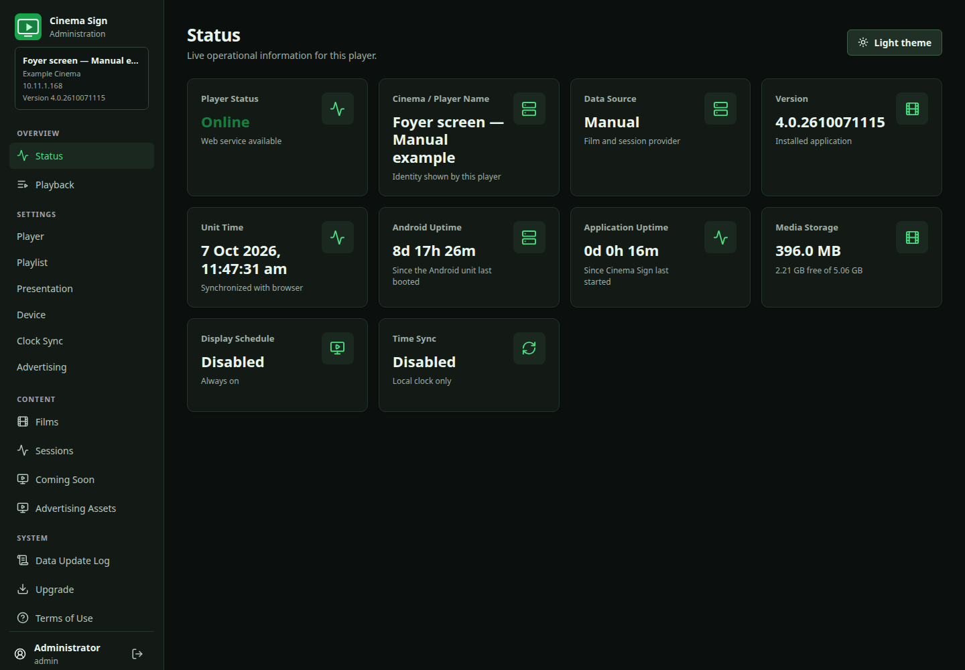Screen dimensions: 965x670
Task: Open the Coming Soon page
Action: pos(82,479)
